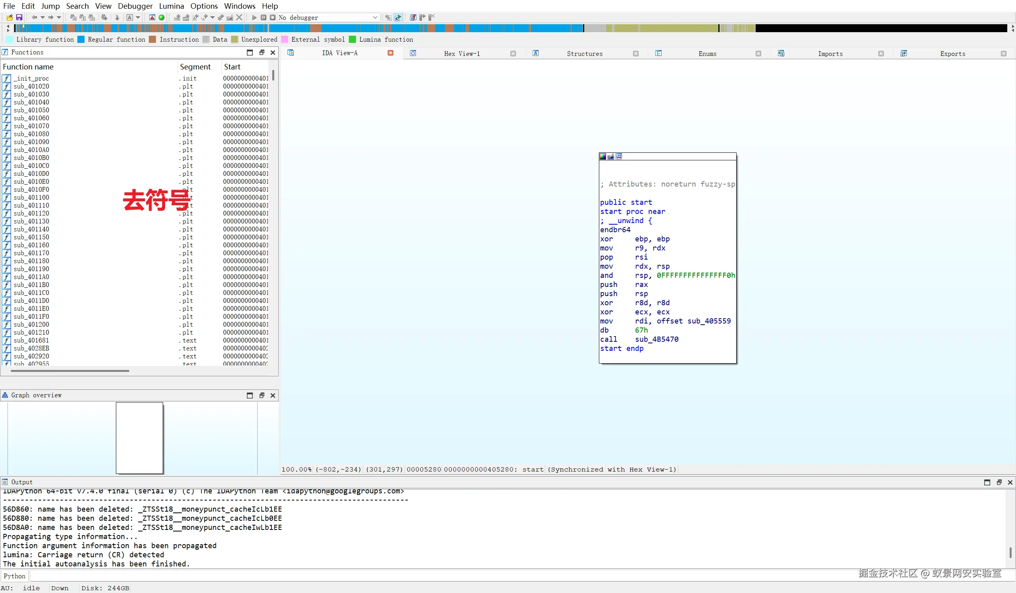Click the graph node color icon
The image size is (1016, 593).
tap(603, 156)
